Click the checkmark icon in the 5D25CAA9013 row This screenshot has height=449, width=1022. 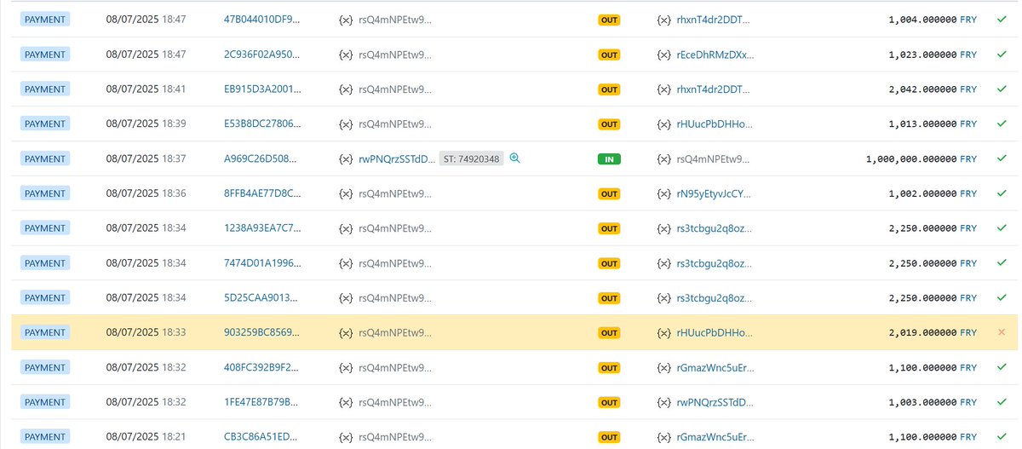pos(1002,298)
